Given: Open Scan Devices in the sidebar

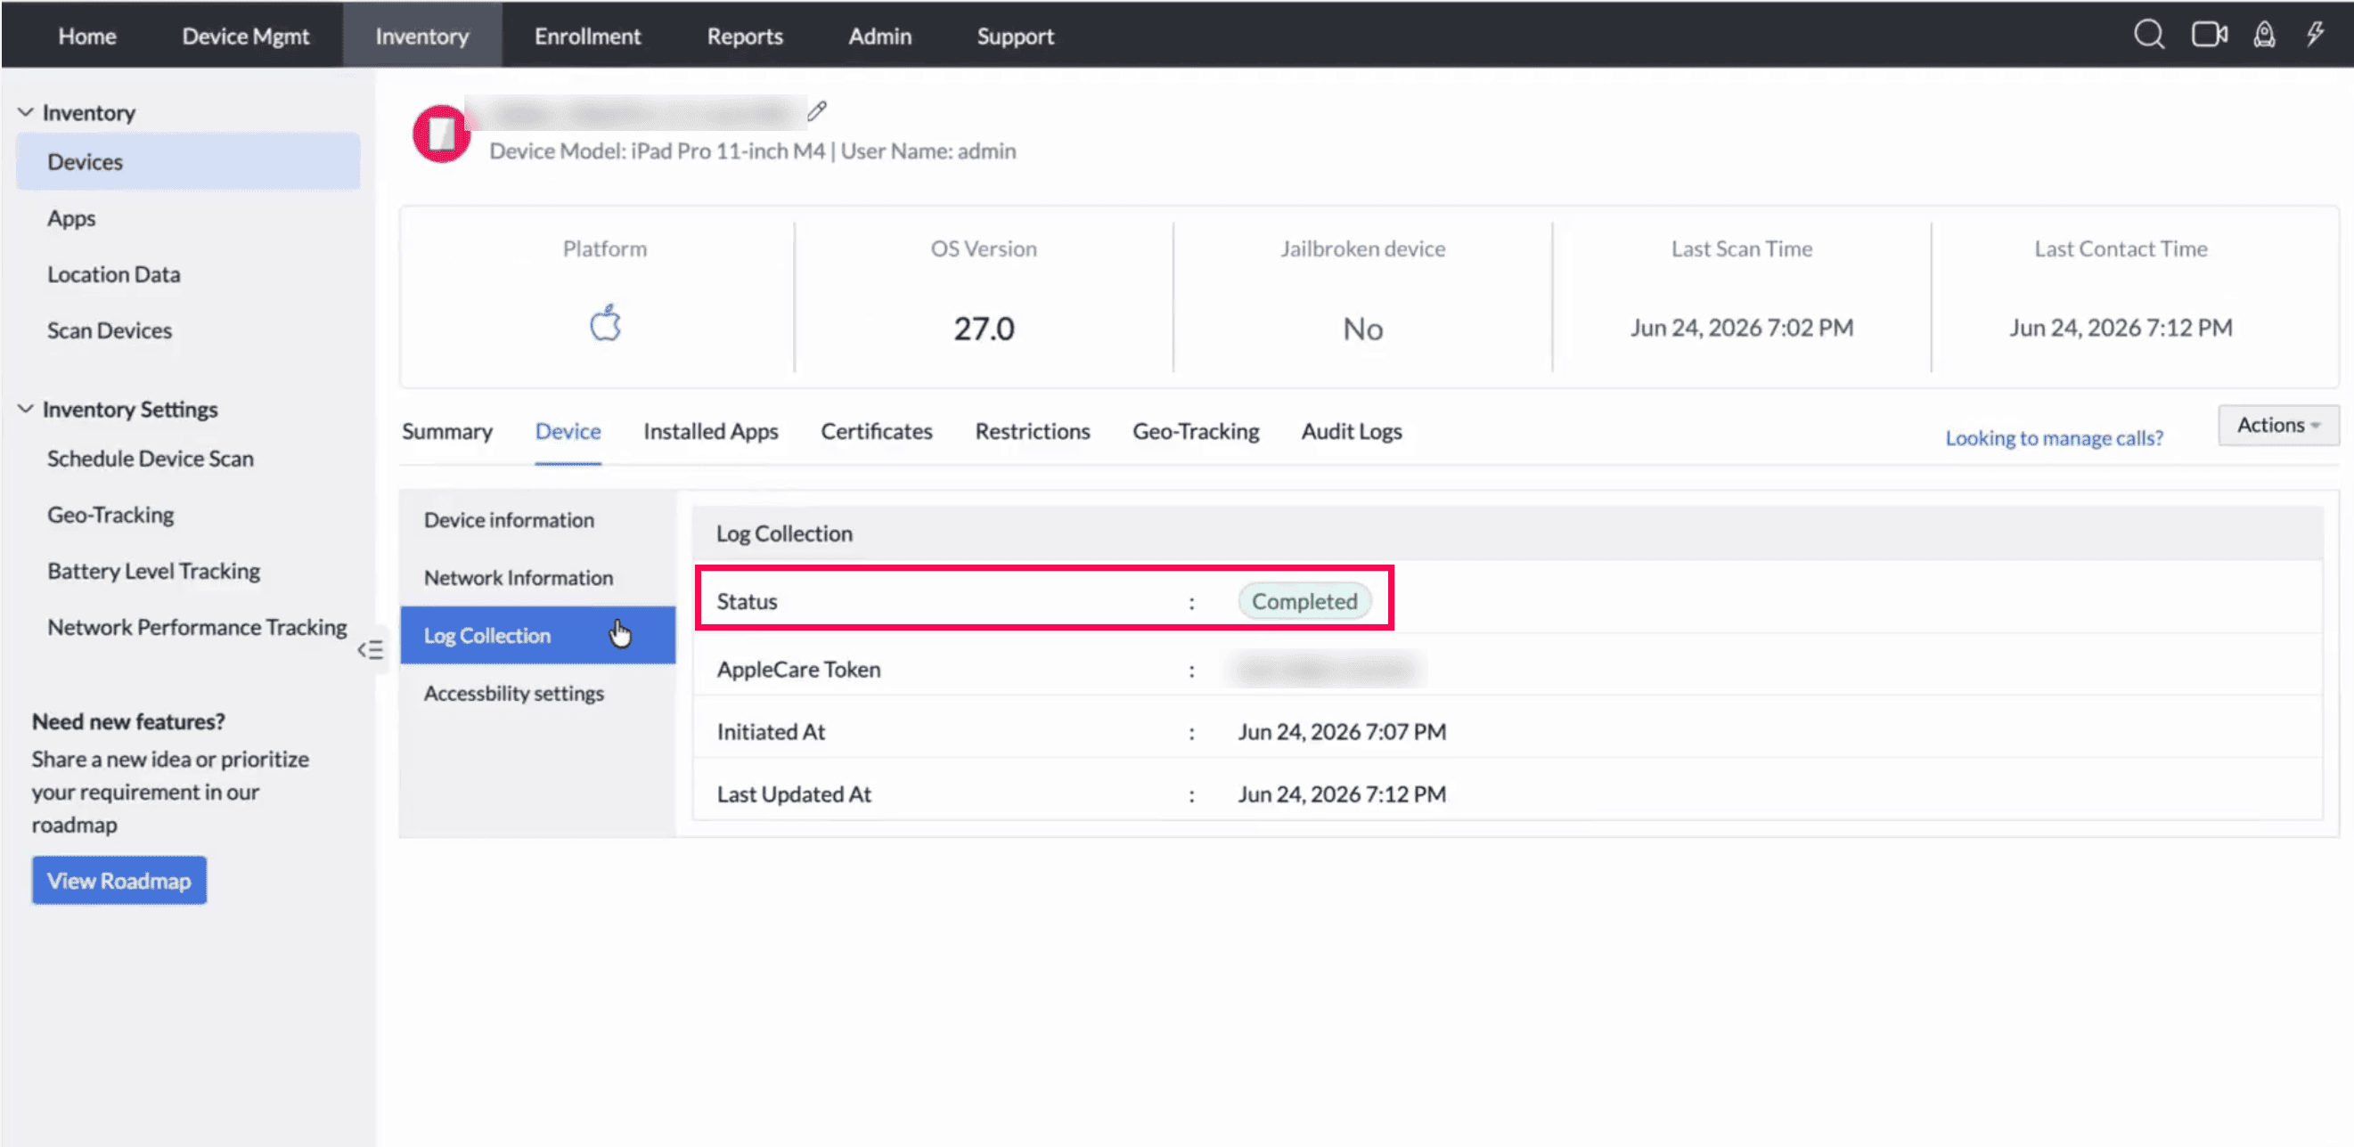Looking at the screenshot, I should 109,329.
